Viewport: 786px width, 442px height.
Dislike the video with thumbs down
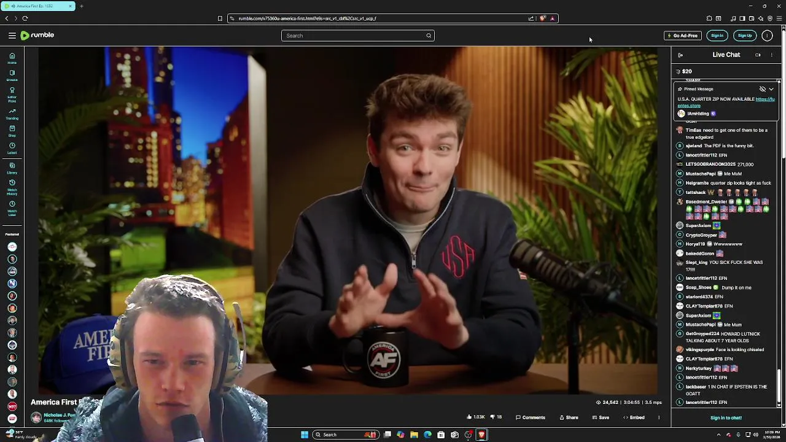496,417
